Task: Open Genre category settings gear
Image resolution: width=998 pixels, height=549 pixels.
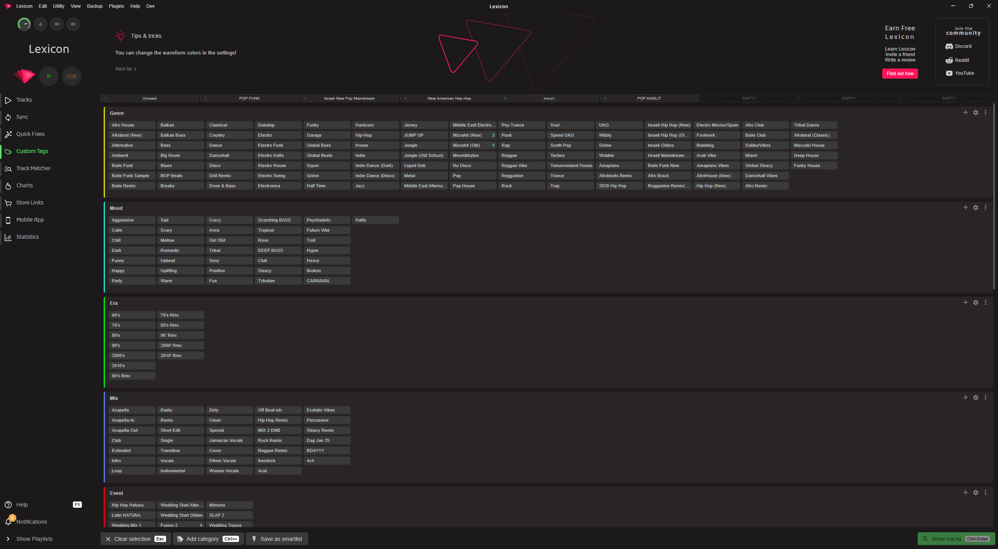Action: [976, 113]
